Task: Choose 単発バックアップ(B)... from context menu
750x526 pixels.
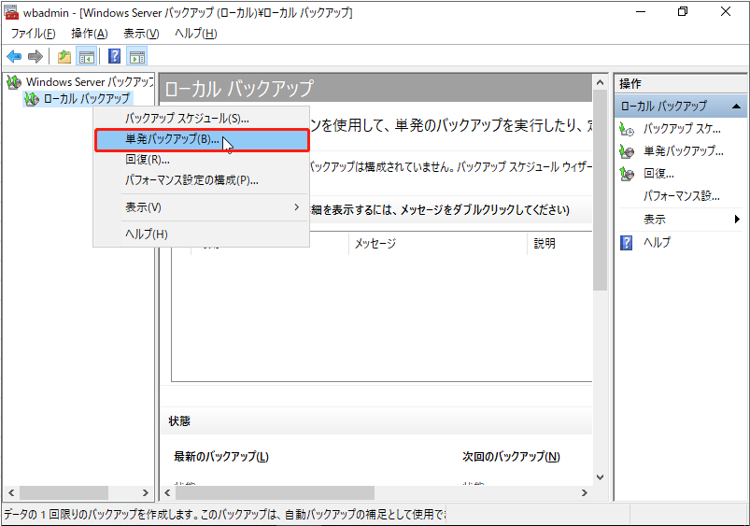Action: click(202, 140)
